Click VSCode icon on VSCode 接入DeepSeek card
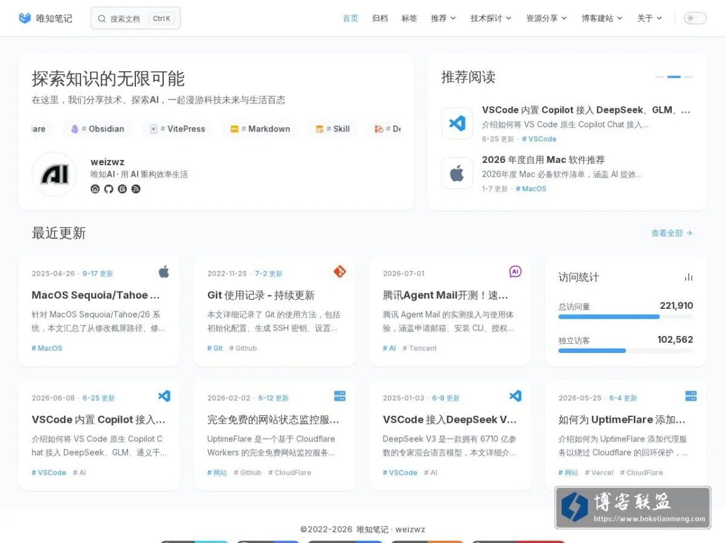 coord(515,396)
